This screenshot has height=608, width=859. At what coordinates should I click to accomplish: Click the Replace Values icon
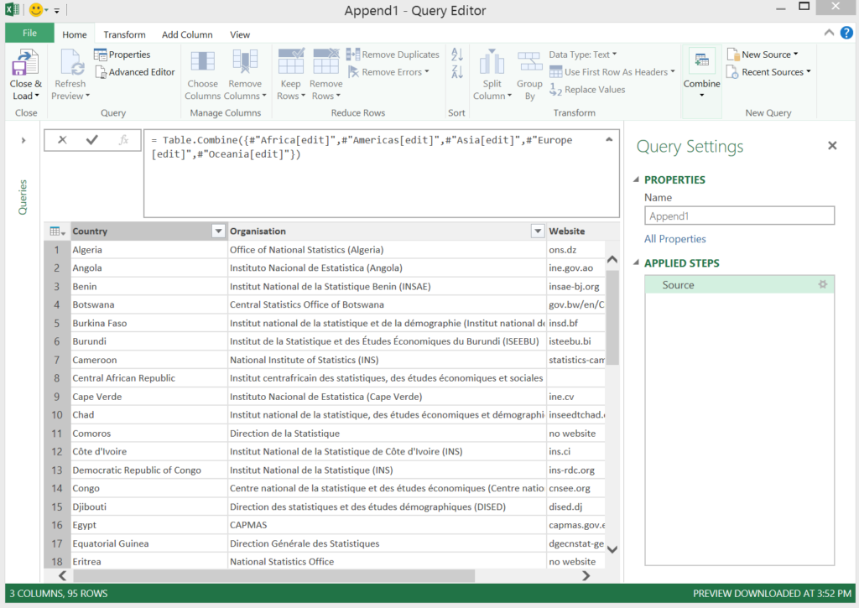[556, 90]
